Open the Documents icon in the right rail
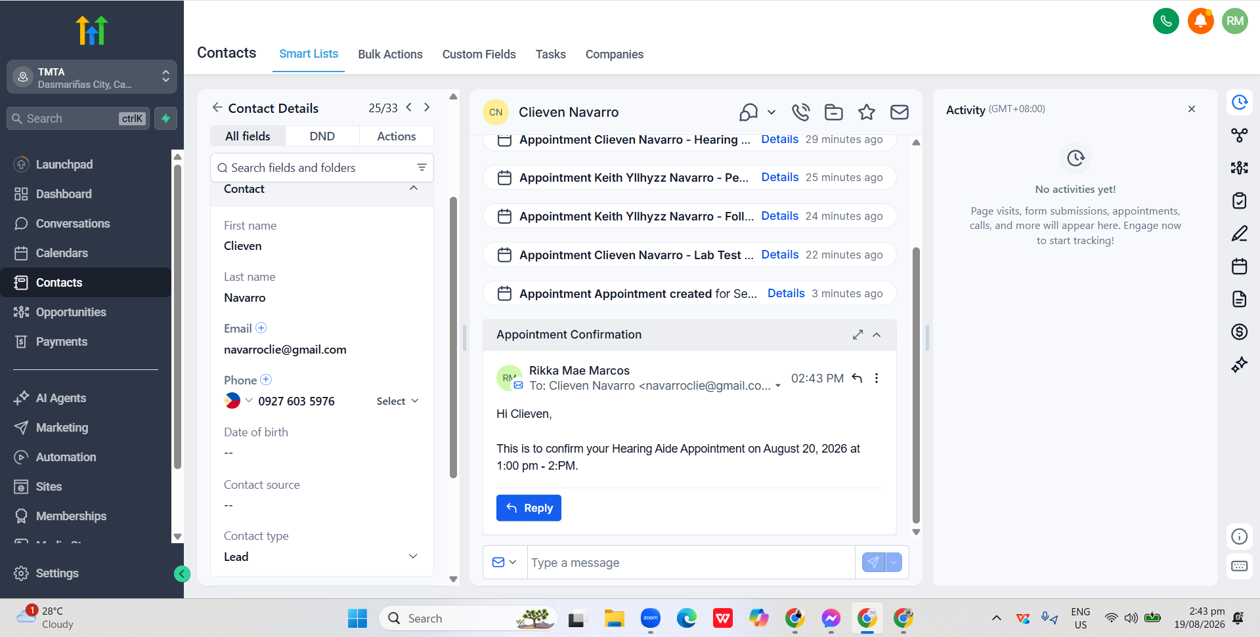The width and height of the screenshot is (1260, 637). tap(1240, 299)
